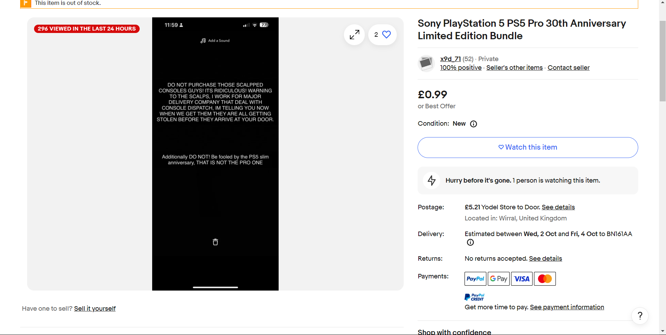Open the condition info icon next to New

click(474, 124)
